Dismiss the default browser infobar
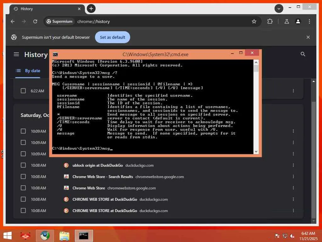This screenshot has width=322, height=242. (308, 37)
